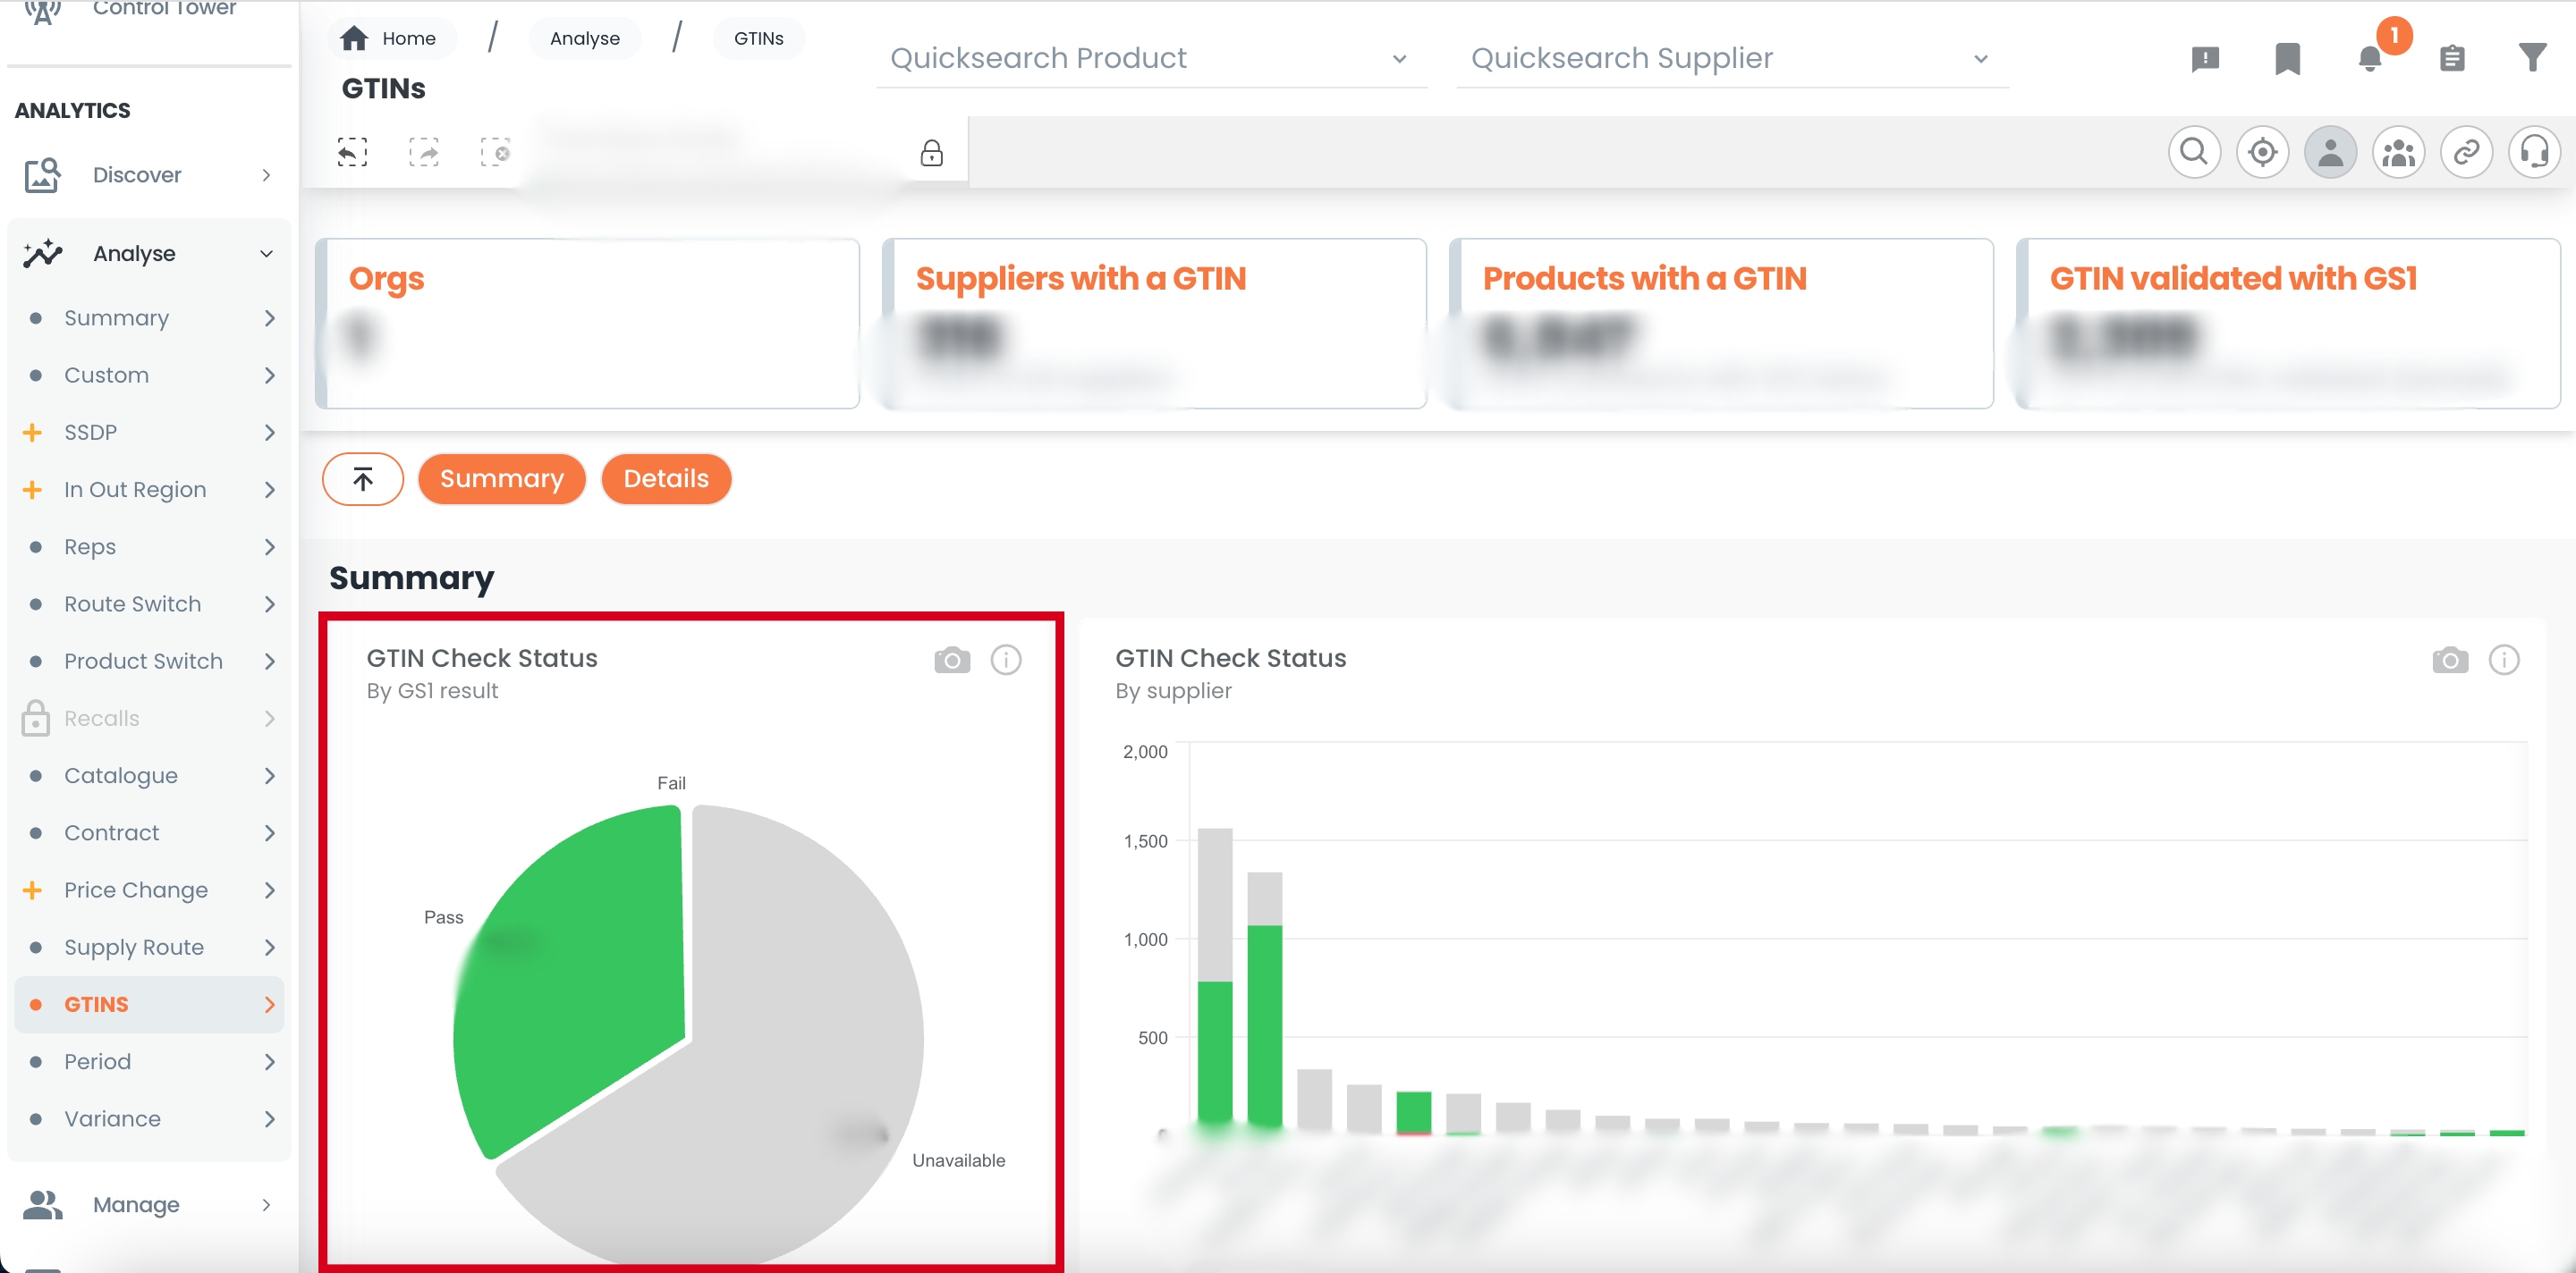Click the Recalls lock icon
The width and height of the screenshot is (2576, 1273).
pyautogui.click(x=35, y=719)
